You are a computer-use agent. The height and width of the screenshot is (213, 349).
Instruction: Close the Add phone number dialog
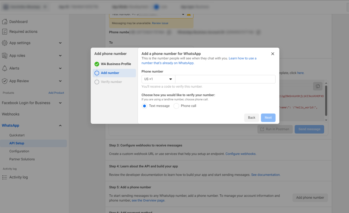273,54
